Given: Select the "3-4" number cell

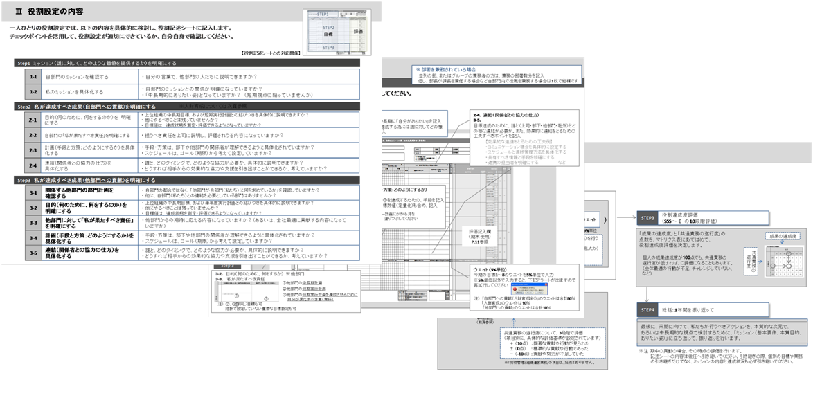Looking at the screenshot, I should point(33,238).
